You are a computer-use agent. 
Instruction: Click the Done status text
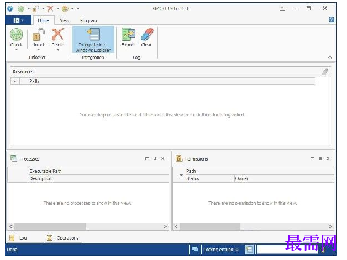tap(12, 250)
